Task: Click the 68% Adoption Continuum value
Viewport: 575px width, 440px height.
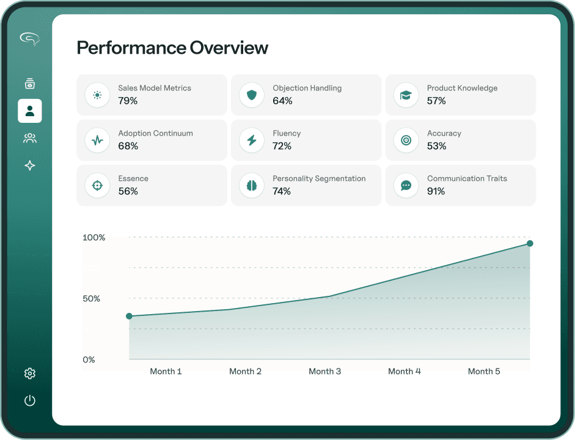Action: pos(128,146)
